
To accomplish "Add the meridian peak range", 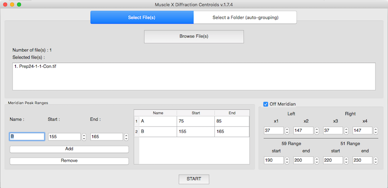I will 69,149.
